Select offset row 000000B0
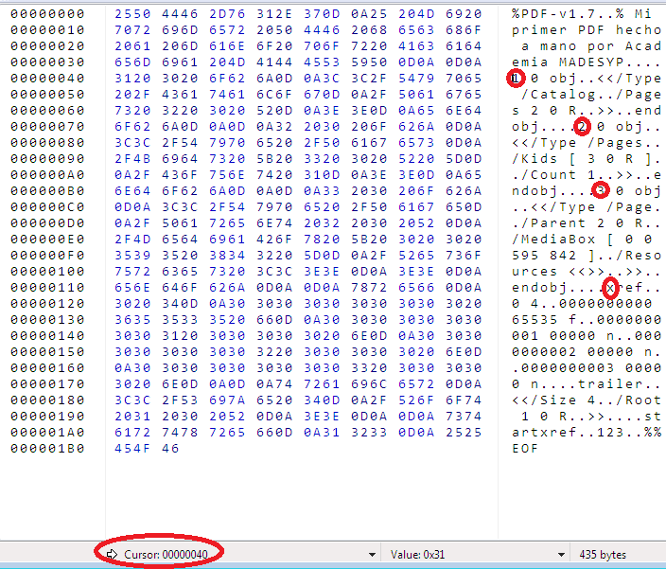This screenshot has width=666, height=569. click(47, 191)
